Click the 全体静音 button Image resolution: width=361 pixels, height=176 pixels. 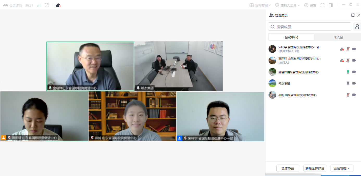[288, 168]
